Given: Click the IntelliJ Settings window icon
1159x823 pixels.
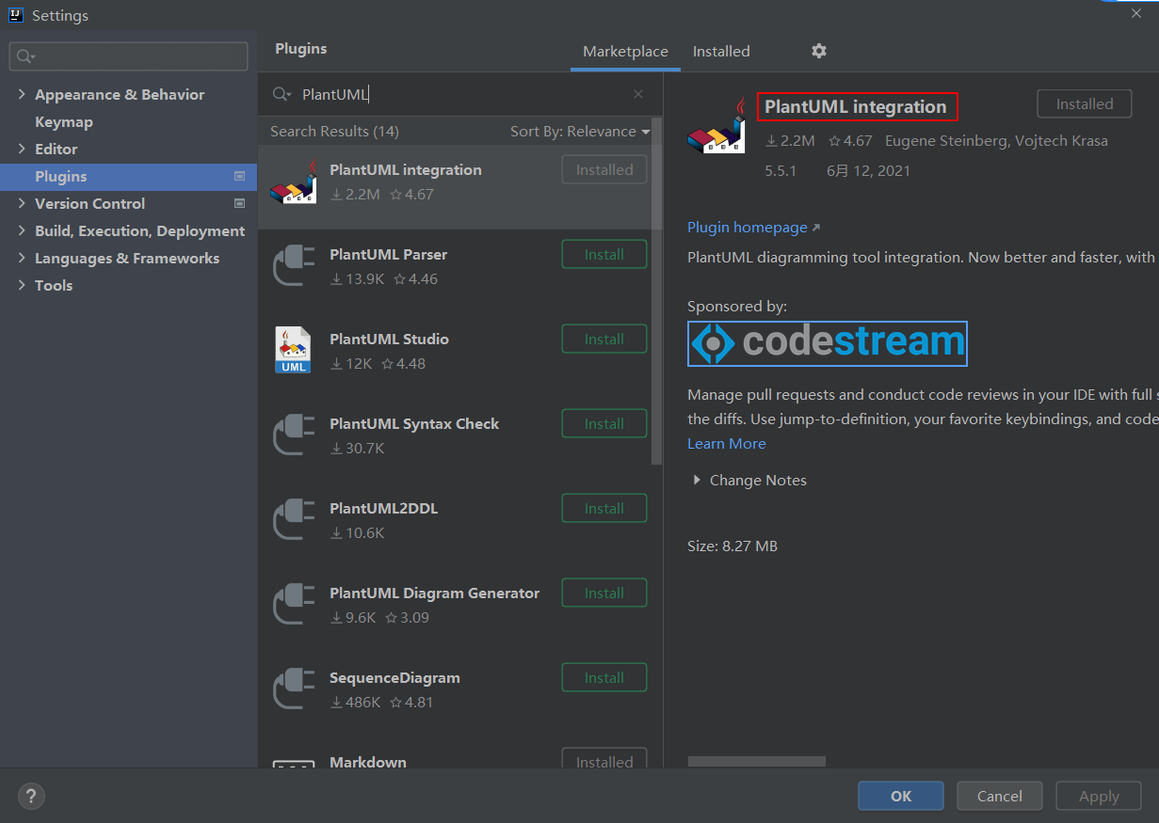Looking at the screenshot, I should point(16,15).
